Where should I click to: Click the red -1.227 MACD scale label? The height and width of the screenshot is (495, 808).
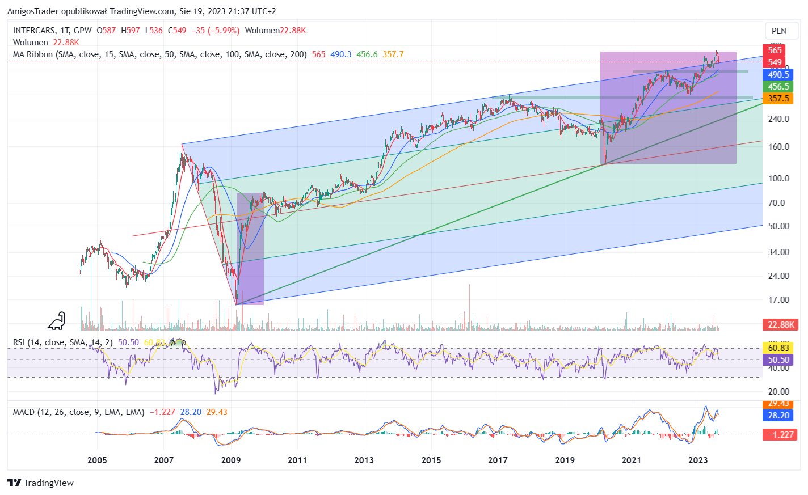781,435
